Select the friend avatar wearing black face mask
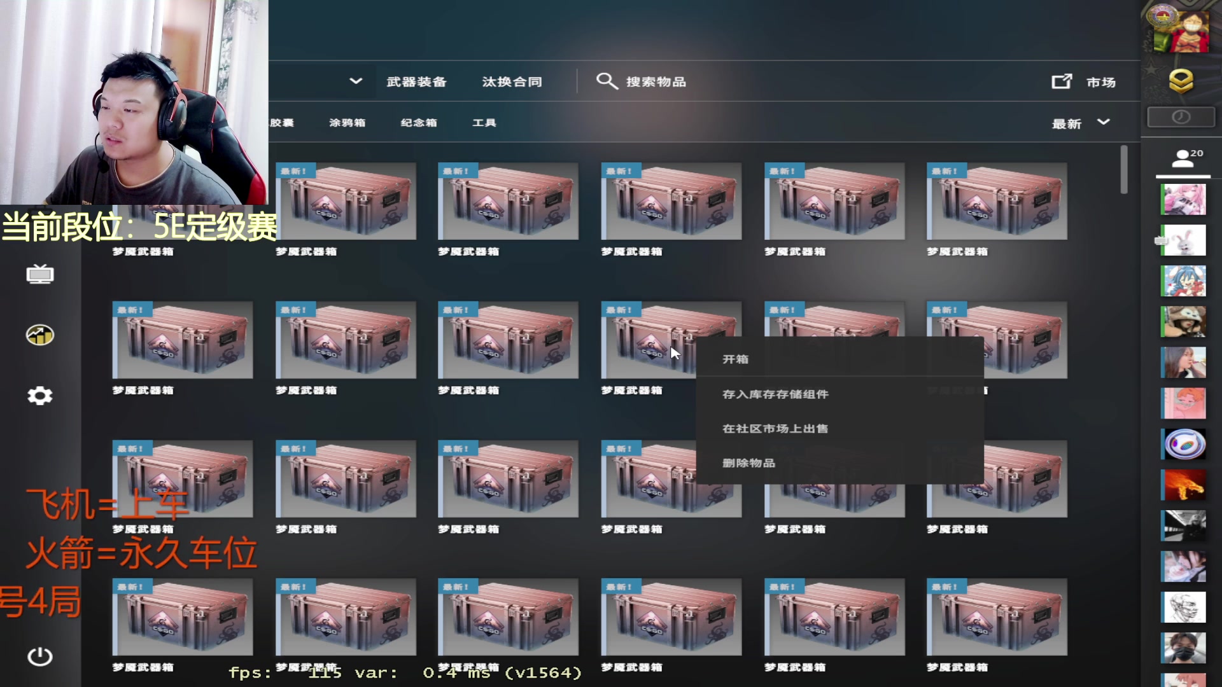The image size is (1222, 687). (1183, 648)
